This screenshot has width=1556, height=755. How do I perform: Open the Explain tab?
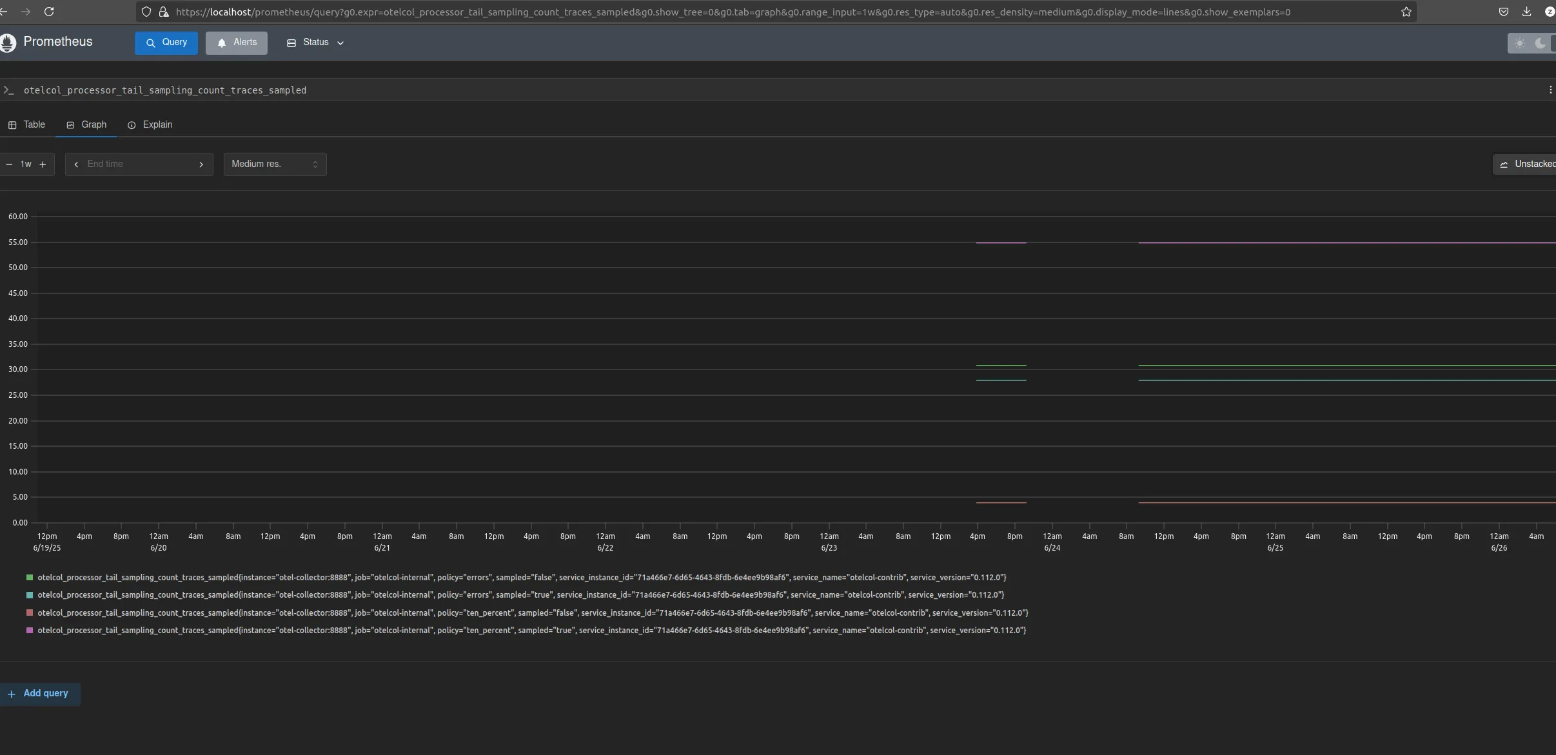click(x=150, y=124)
